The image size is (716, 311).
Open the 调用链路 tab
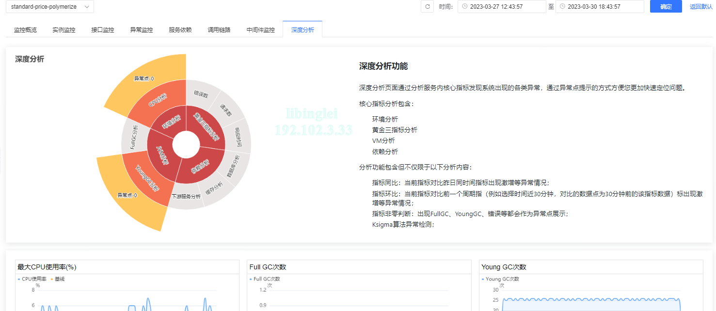[219, 30]
